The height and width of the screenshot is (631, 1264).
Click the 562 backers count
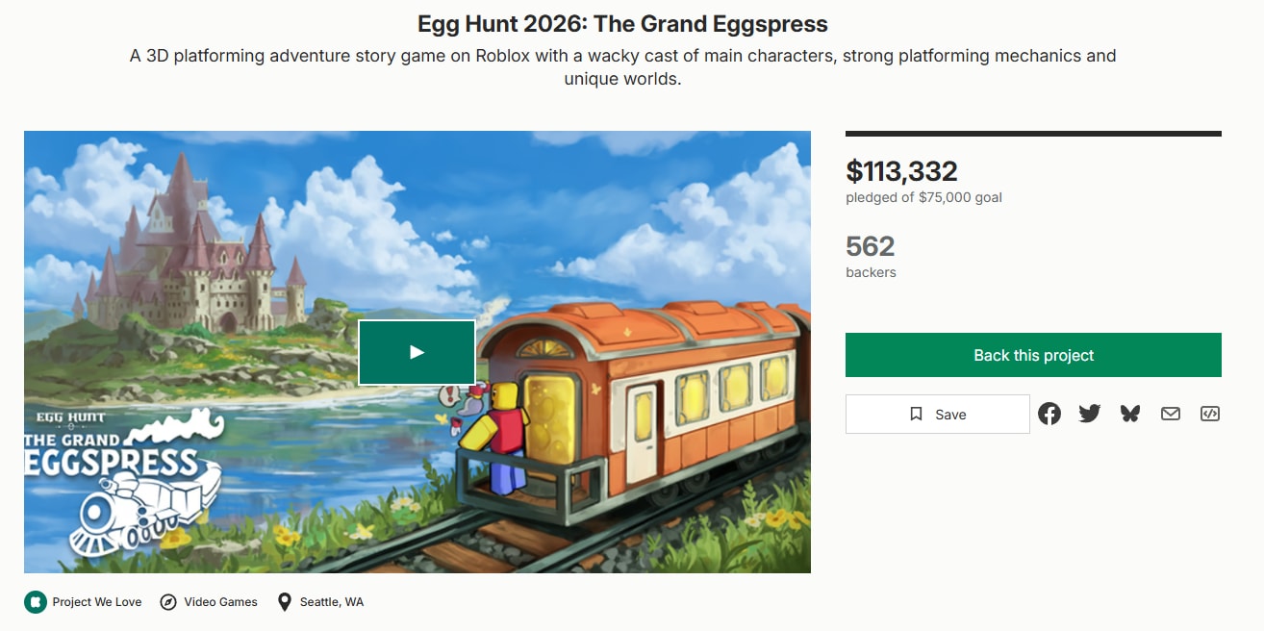click(x=871, y=246)
